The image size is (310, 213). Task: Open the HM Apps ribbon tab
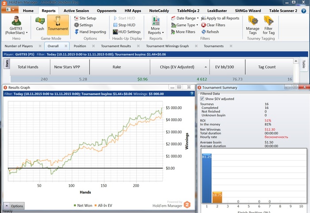click(133, 11)
